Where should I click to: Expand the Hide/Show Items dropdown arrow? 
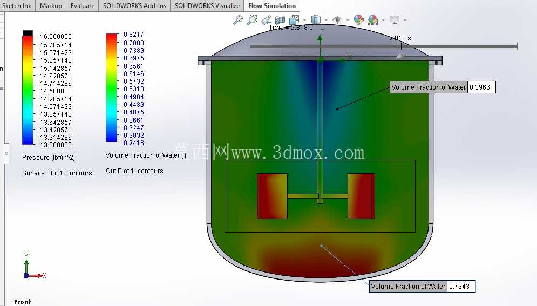pyautogui.click(x=347, y=20)
